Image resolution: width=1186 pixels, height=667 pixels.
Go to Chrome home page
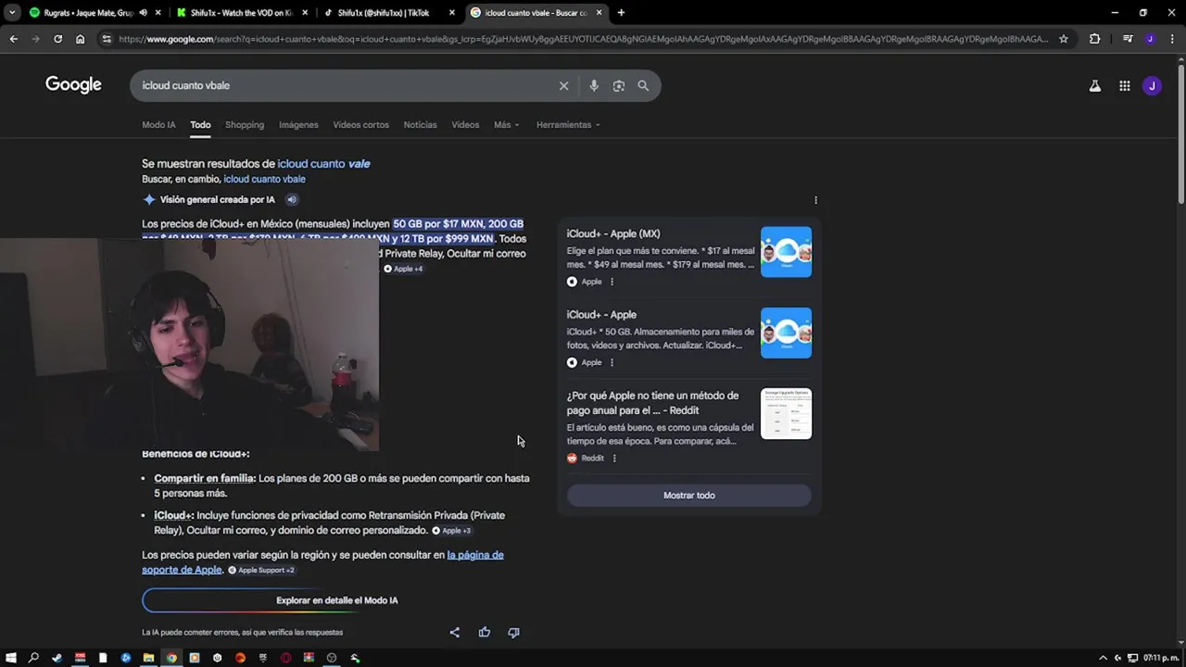[81, 39]
